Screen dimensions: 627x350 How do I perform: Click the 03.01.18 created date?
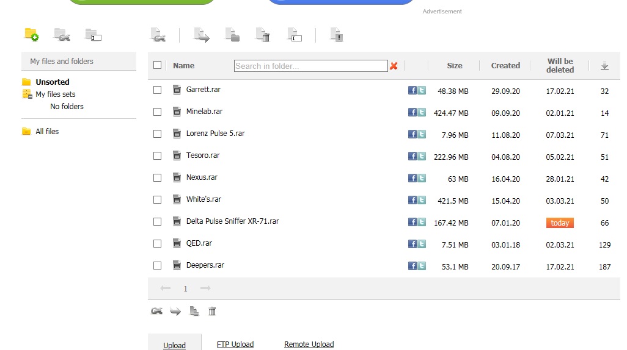tap(505, 245)
